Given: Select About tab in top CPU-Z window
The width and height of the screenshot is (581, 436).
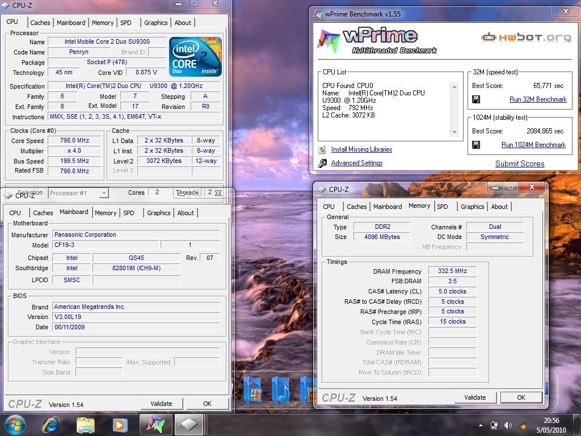Looking at the screenshot, I should 183,23.
